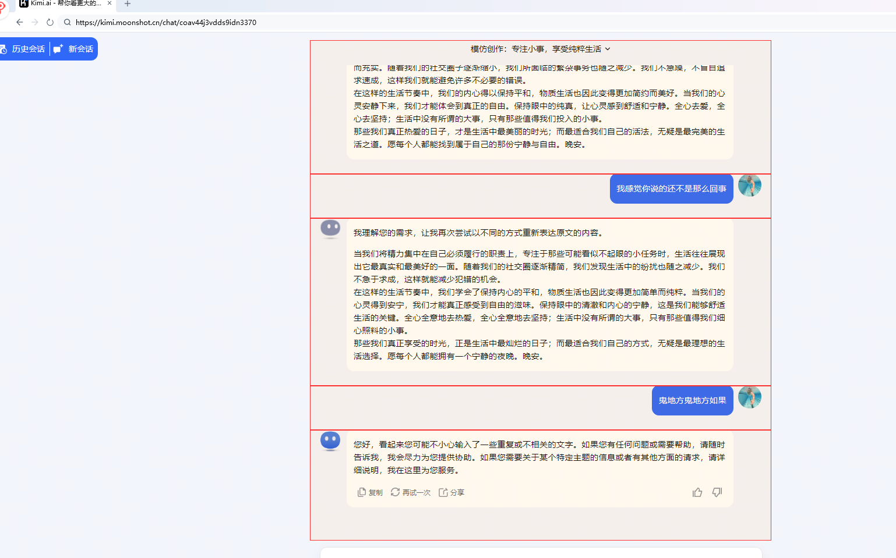Click the browser back arrow
Screen dimensions: 896x558
coord(20,22)
